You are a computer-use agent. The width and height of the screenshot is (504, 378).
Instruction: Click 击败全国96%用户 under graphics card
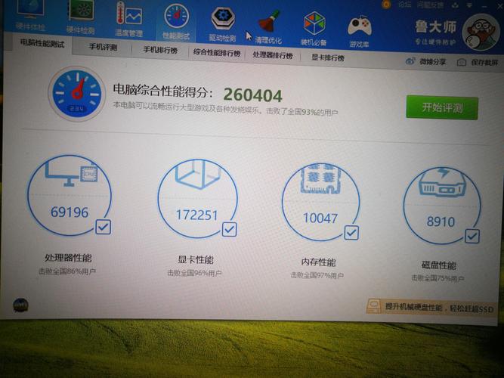[x=194, y=274]
